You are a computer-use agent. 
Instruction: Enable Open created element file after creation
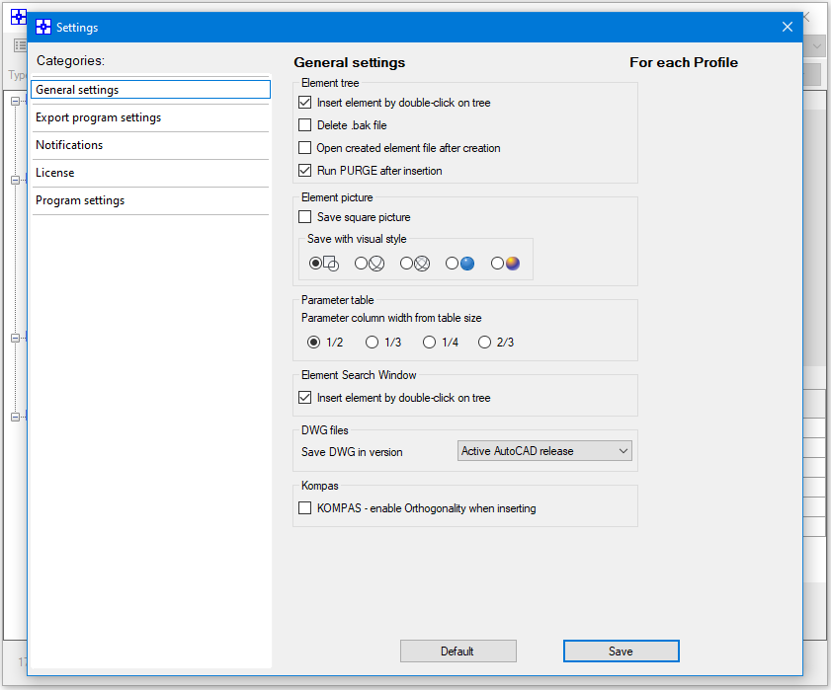[x=304, y=147]
